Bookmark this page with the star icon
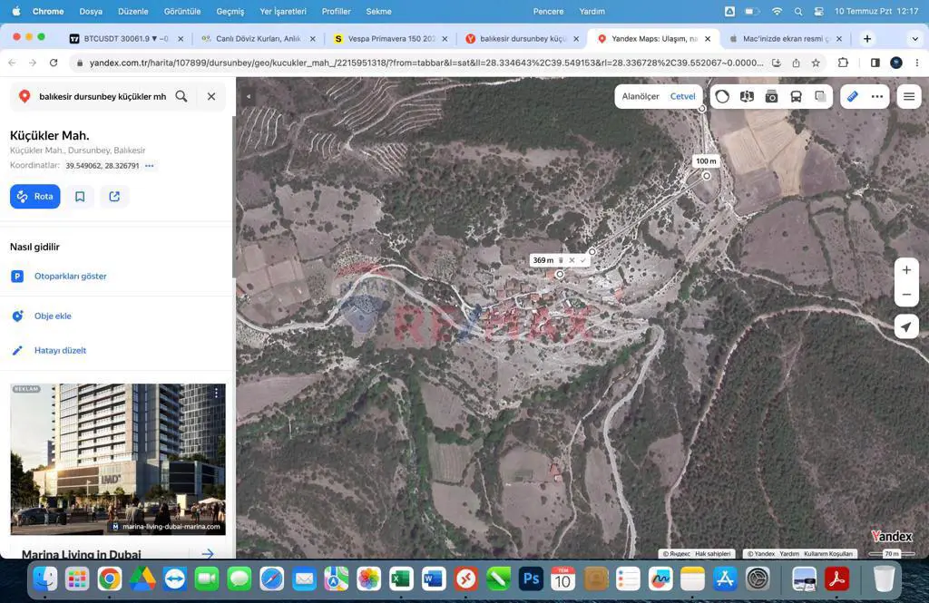 pos(816,63)
